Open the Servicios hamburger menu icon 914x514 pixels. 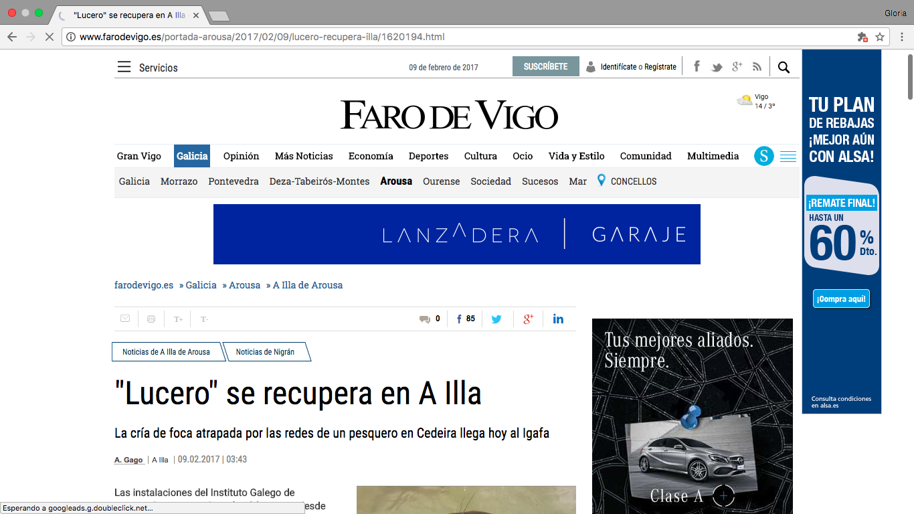[x=124, y=67]
